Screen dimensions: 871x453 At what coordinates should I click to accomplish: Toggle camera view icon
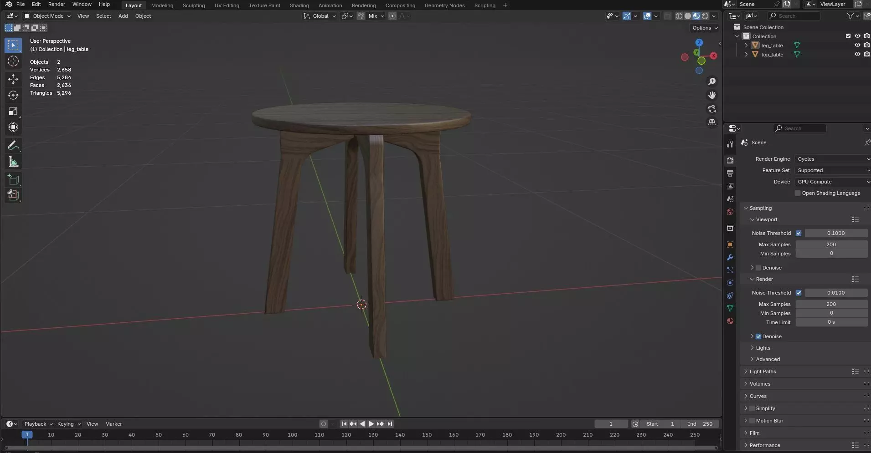point(712,109)
